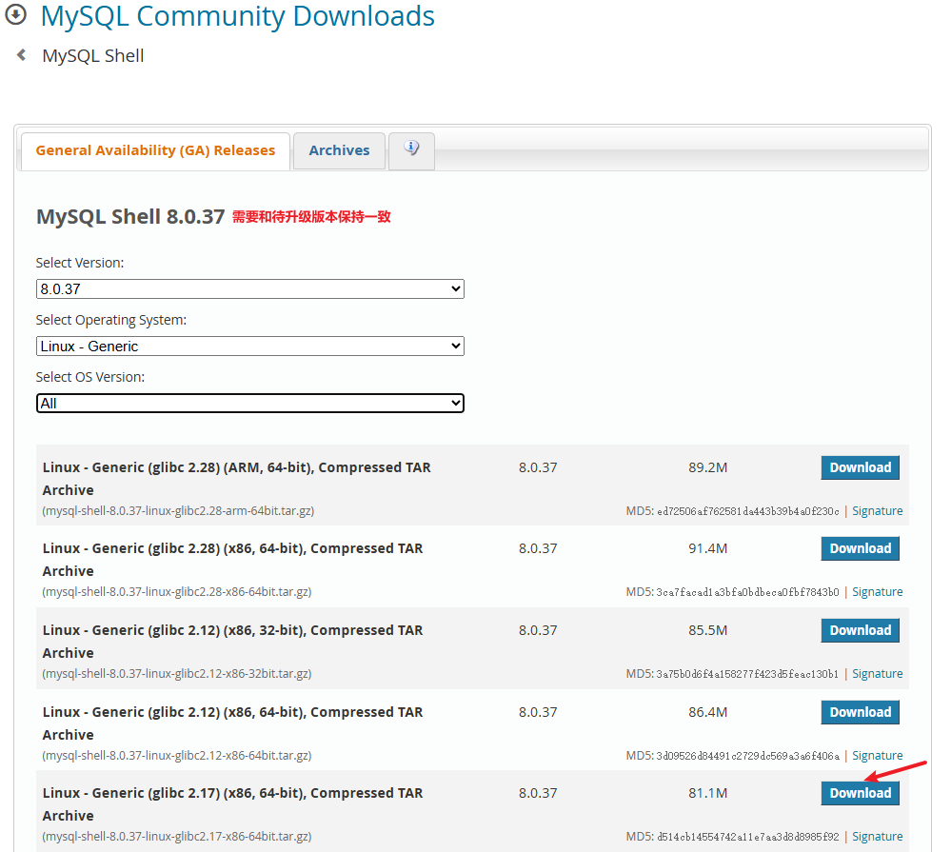
Task: Click the MD5 hash starting 3ca7faca
Action: tap(748, 592)
